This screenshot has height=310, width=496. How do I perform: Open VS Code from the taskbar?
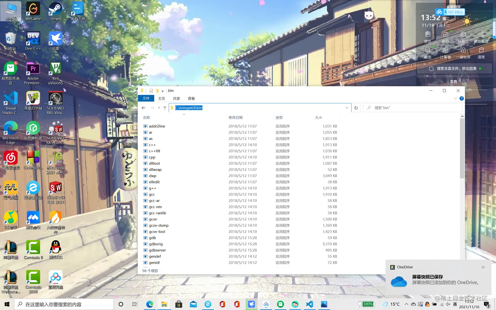pos(309,304)
